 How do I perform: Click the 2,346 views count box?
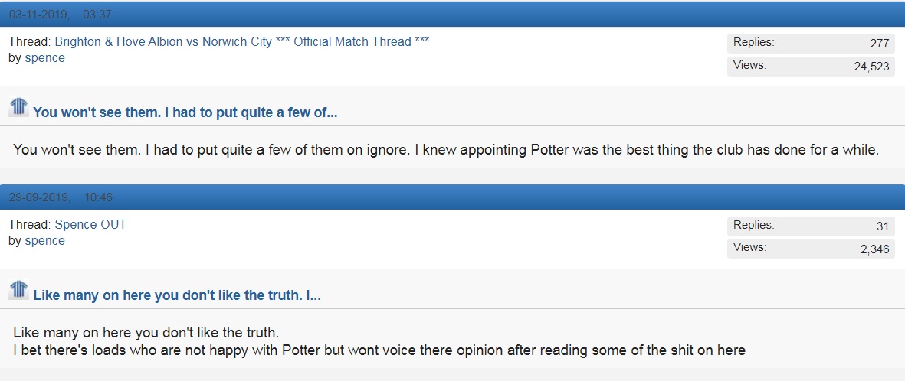coord(811,249)
